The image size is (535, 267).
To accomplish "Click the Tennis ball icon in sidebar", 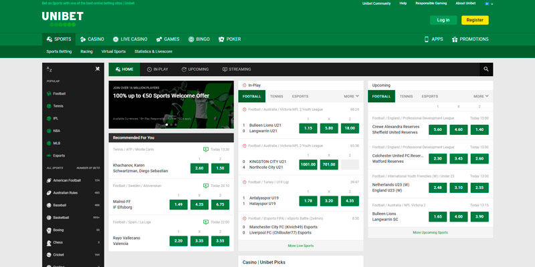I will 48,105.
